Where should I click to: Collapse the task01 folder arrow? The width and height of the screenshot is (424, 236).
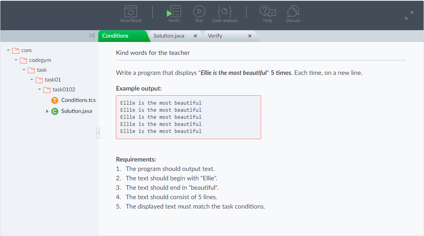32,80
